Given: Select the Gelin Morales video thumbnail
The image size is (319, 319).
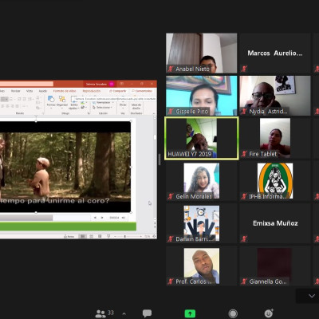Looking at the screenshot, I should pos(202,181).
